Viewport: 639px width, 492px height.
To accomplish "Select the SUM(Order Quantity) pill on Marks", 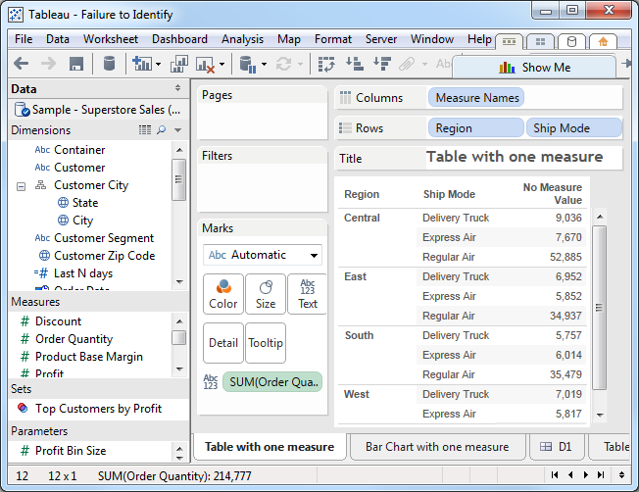I will coord(272,382).
